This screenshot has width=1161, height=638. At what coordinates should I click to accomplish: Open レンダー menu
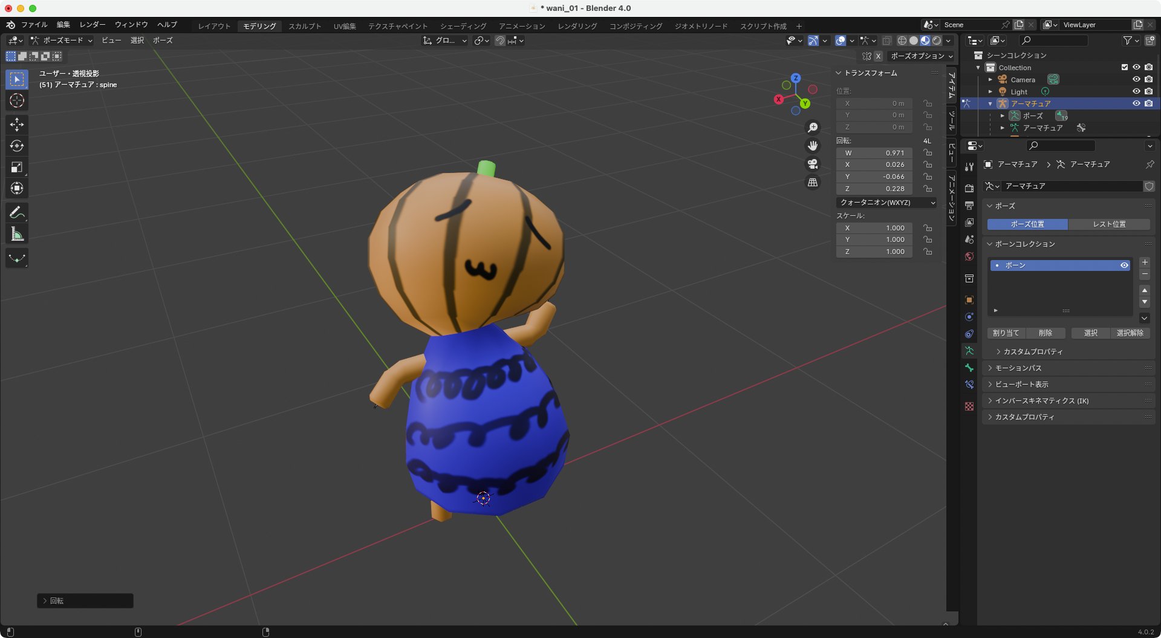[x=93, y=25]
